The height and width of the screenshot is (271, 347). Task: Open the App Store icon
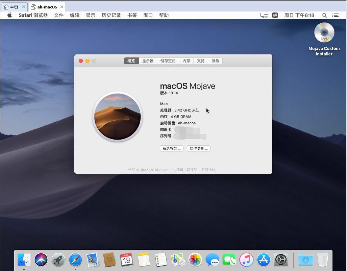264,260
